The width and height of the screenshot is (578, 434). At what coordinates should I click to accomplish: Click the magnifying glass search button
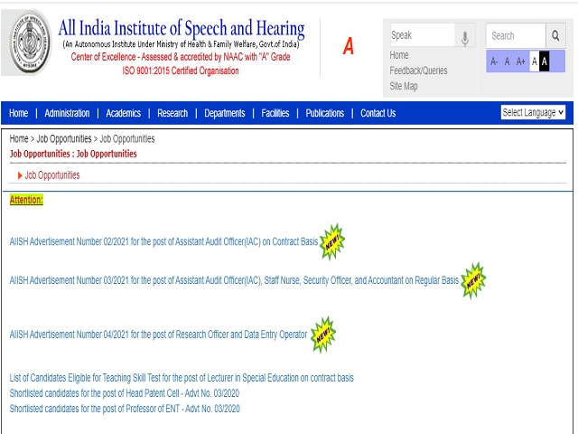click(557, 36)
